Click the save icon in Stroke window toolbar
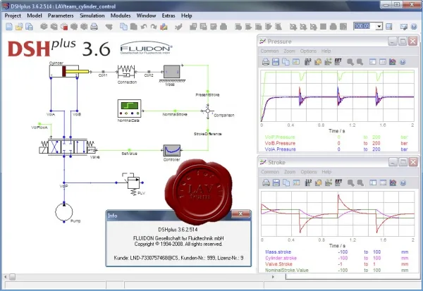Viewport: 423px width, 291px height. pyautogui.click(x=276, y=182)
